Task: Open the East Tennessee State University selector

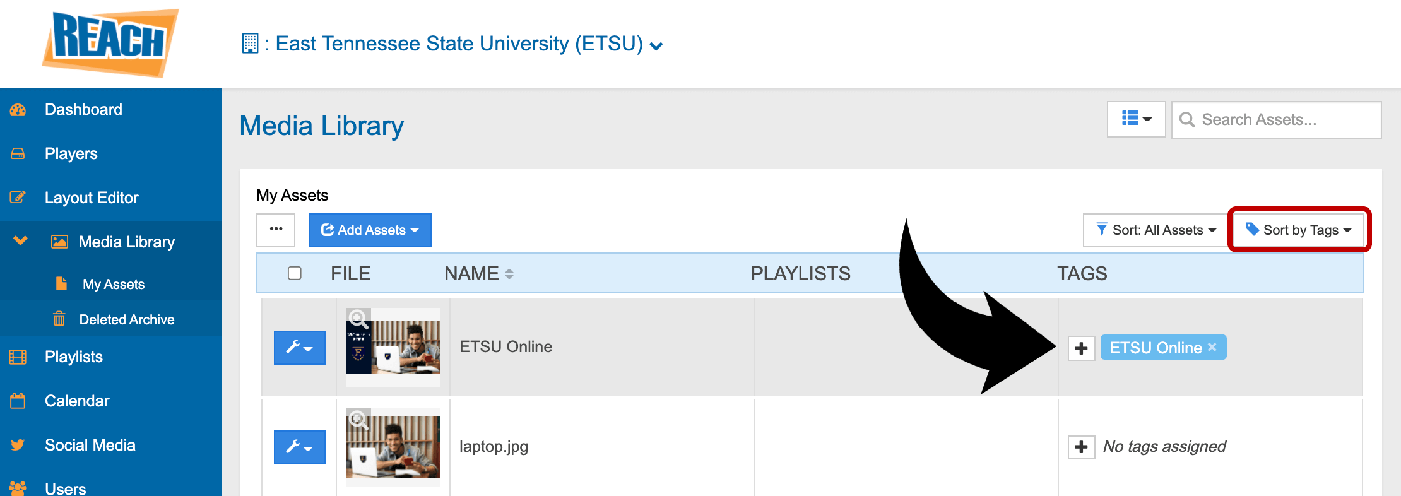Action: (449, 44)
